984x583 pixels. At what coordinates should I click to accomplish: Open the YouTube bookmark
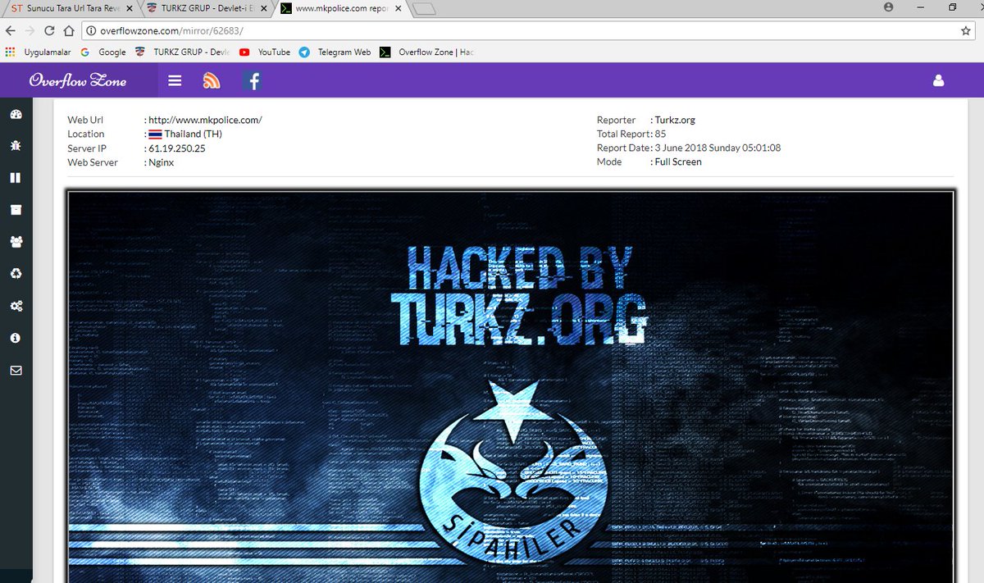tap(265, 52)
